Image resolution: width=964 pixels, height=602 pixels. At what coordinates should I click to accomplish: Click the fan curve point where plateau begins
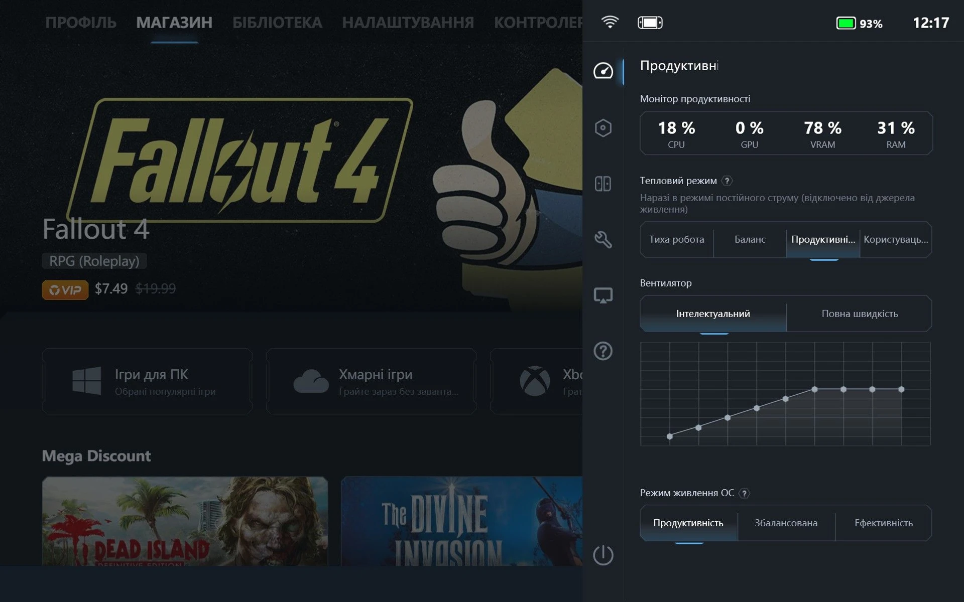pyautogui.click(x=814, y=389)
